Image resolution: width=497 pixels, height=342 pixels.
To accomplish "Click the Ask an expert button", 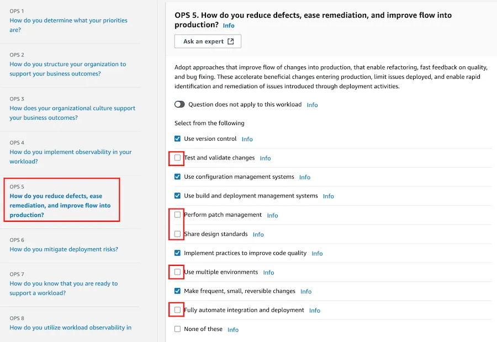I will click(208, 41).
